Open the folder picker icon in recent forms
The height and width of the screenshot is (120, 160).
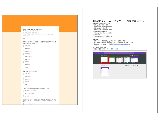pos(138,65)
